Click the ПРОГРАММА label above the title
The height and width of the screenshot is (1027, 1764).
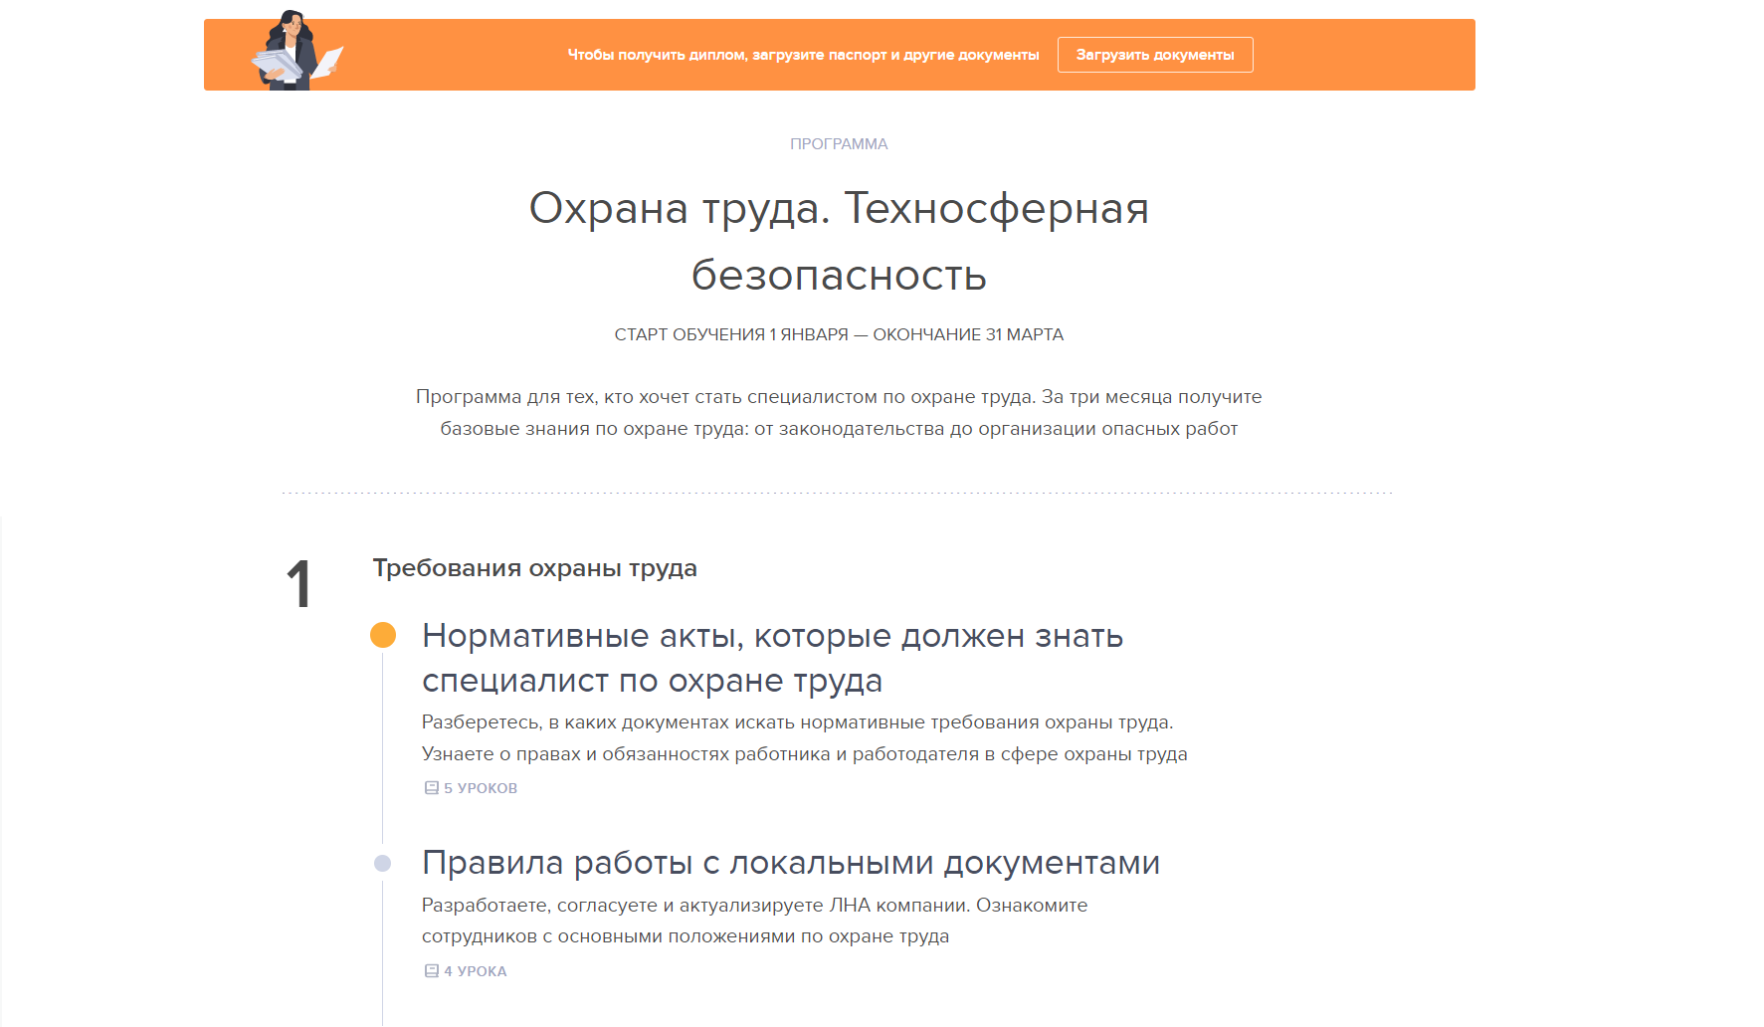[839, 144]
